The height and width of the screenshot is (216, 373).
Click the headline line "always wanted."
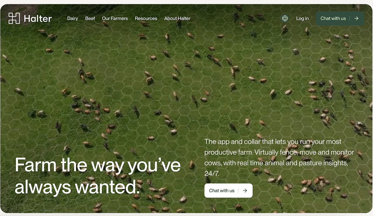point(77,187)
